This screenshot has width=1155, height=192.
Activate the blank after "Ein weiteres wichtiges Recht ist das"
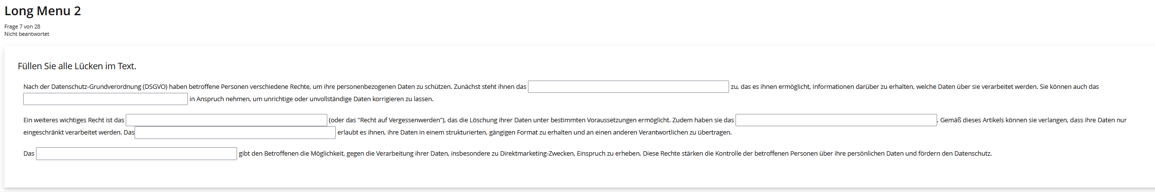(226, 120)
